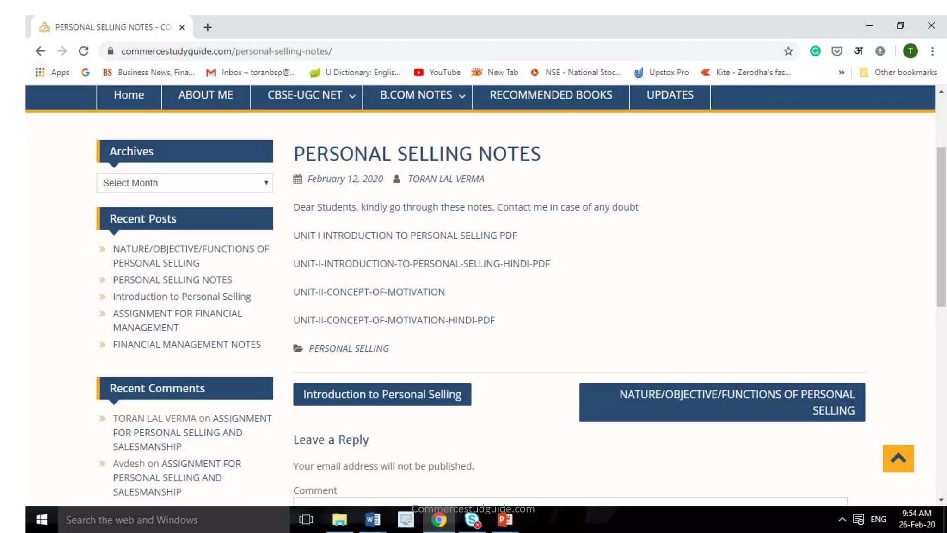Open New Tab bookmark
Image resolution: width=947 pixels, height=533 pixels.
pos(495,72)
